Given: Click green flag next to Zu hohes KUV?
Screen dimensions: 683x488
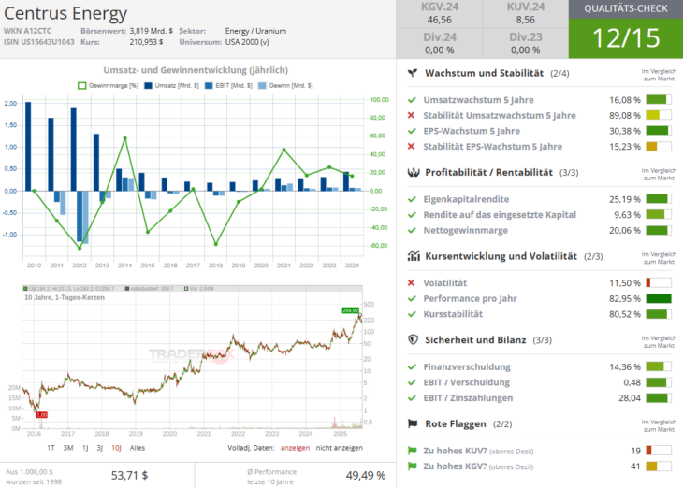Looking at the screenshot, I should click(x=412, y=451).
